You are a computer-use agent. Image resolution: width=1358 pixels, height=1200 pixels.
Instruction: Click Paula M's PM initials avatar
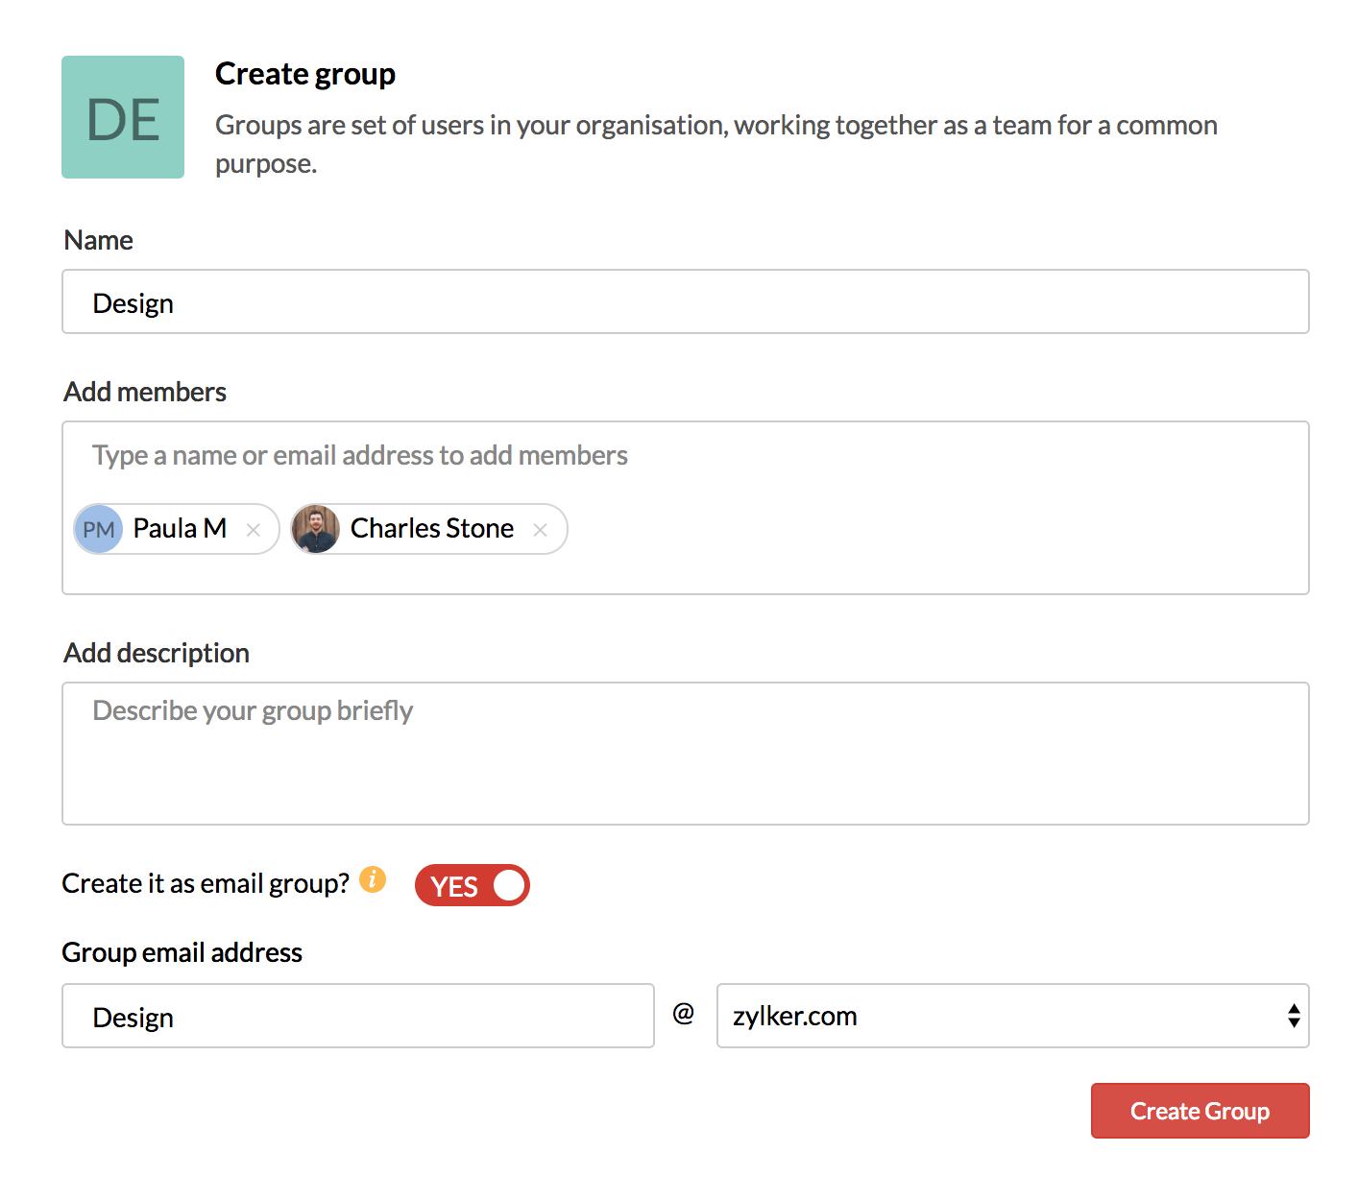99,529
